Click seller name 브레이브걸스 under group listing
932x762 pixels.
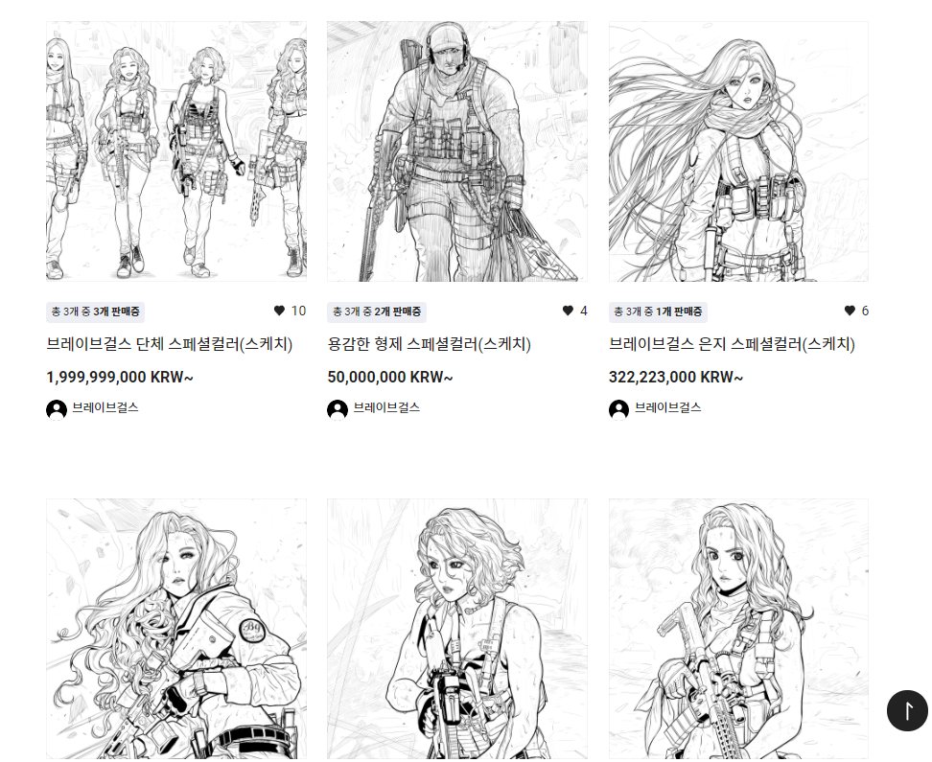105,407
